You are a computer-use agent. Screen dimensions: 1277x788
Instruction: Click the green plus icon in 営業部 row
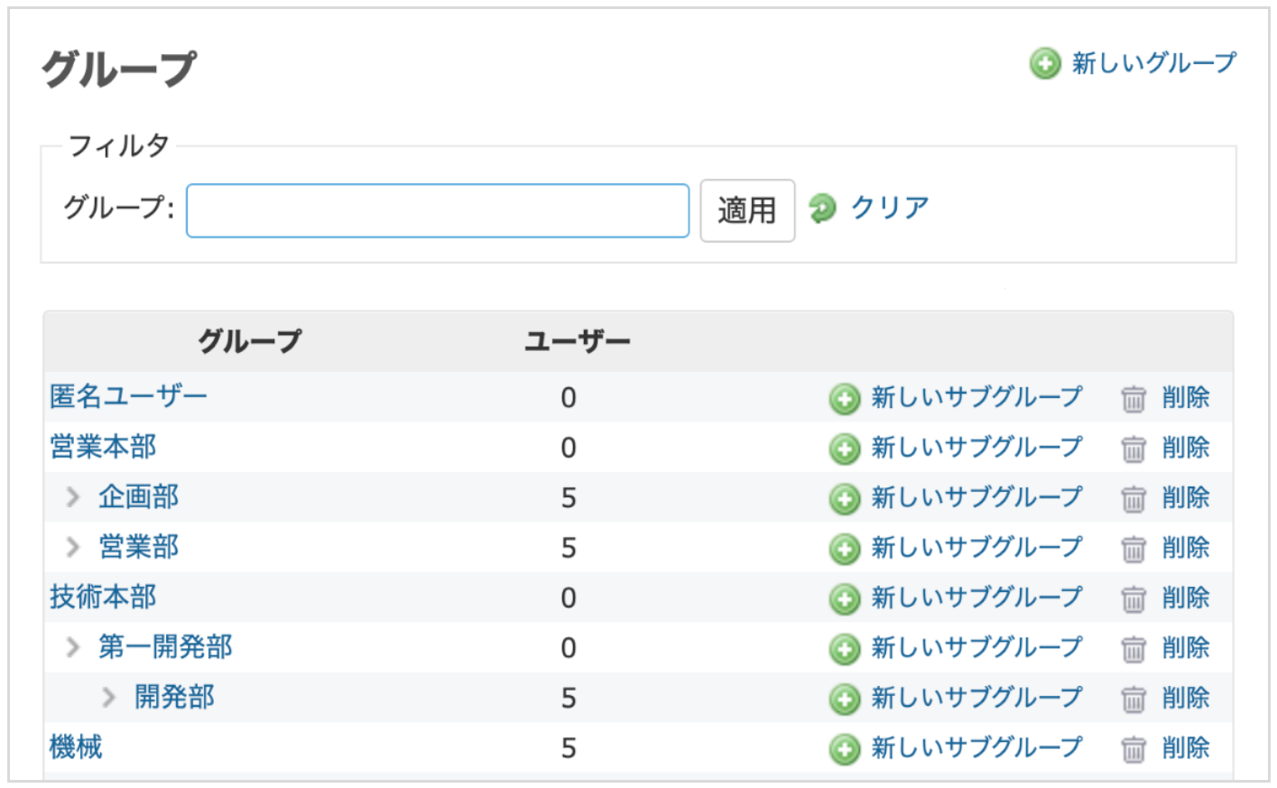844,549
